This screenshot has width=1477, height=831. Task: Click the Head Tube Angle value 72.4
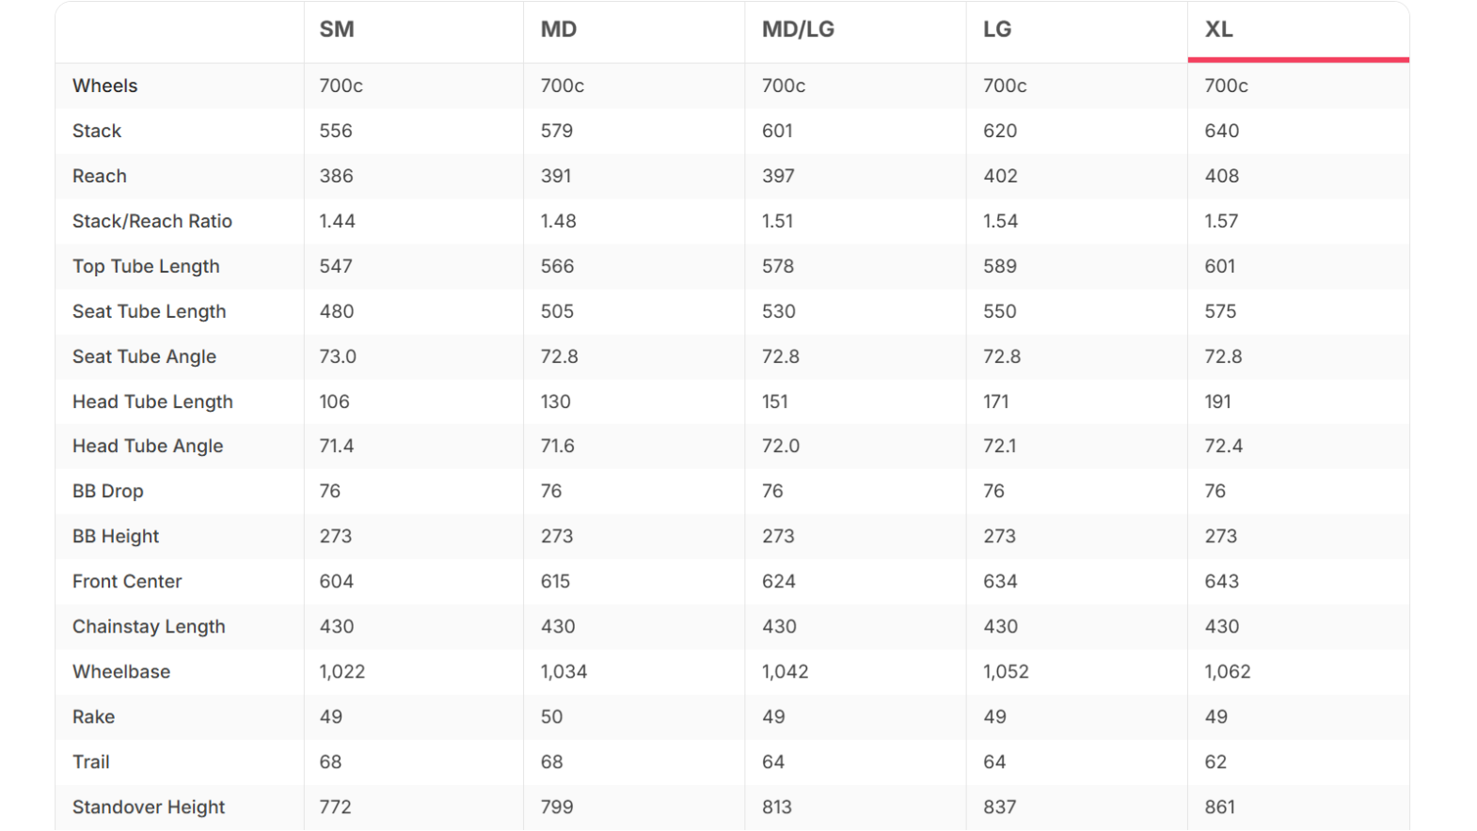[1224, 446]
